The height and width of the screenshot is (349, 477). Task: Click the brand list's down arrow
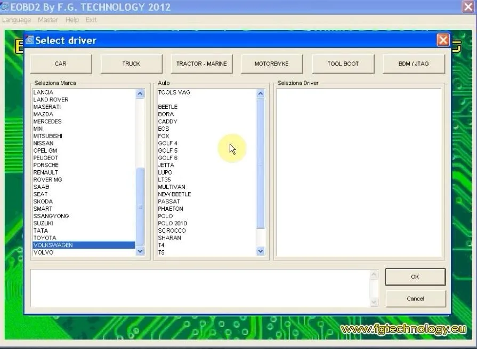pyautogui.click(x=140, y=251)
